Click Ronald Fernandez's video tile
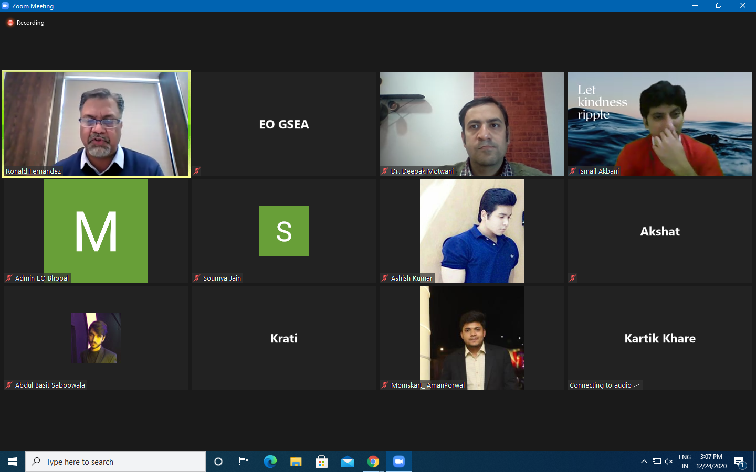 [x=96, y=124]
